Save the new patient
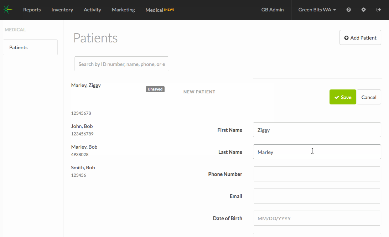This screenshot has height=237, width=389. point(342,97)
